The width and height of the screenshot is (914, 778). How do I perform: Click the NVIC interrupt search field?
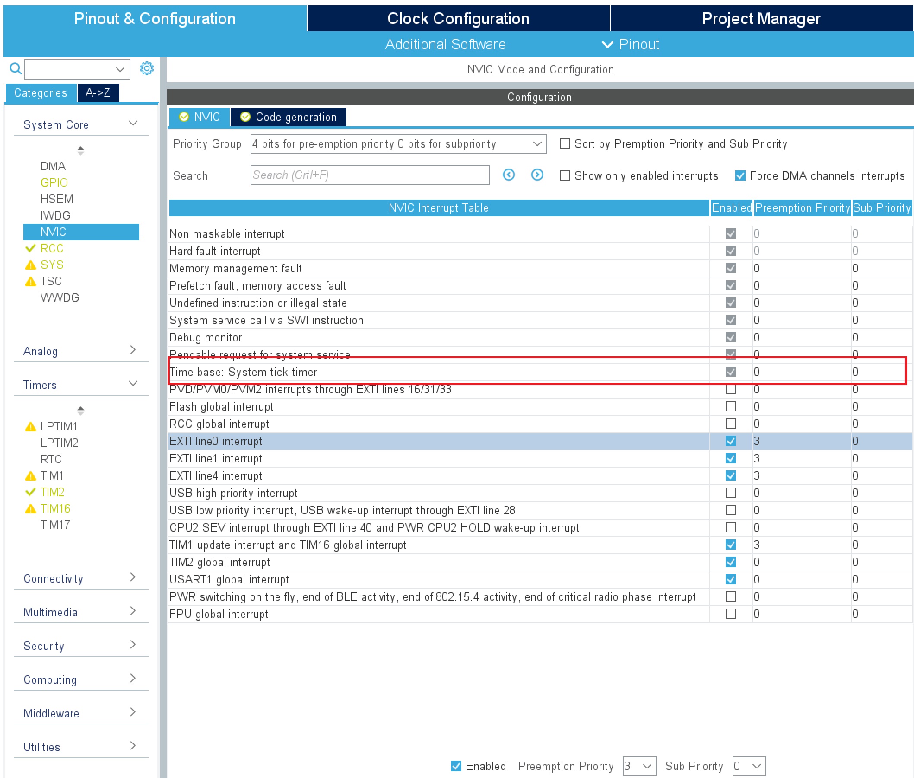click(x=369, y=175)
